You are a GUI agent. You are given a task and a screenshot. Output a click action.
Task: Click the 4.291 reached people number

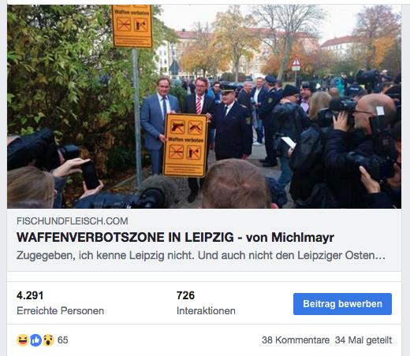30,295
